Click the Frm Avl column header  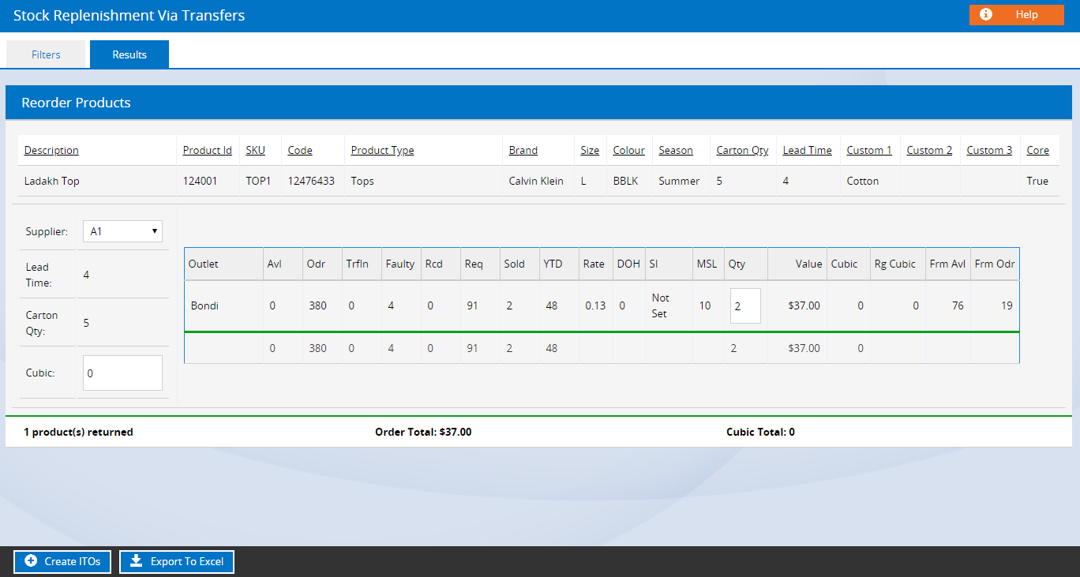pos(948,264)
